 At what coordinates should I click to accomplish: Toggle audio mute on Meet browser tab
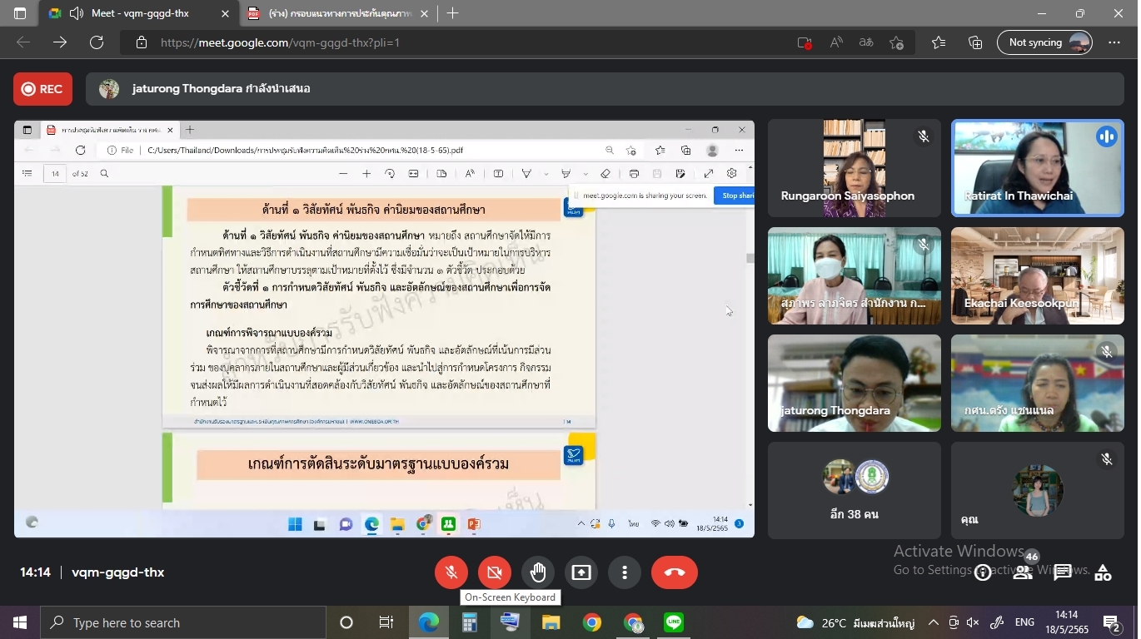[77, 13]
